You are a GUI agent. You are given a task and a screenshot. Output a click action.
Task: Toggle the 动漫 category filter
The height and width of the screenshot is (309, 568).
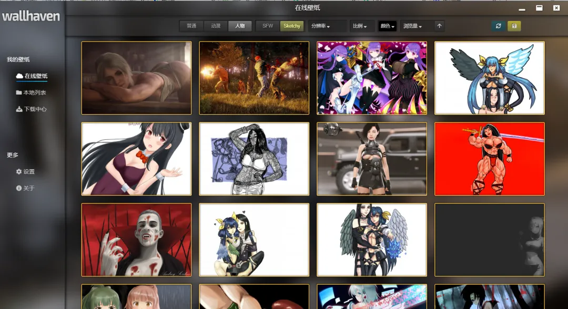pos(216,26)
